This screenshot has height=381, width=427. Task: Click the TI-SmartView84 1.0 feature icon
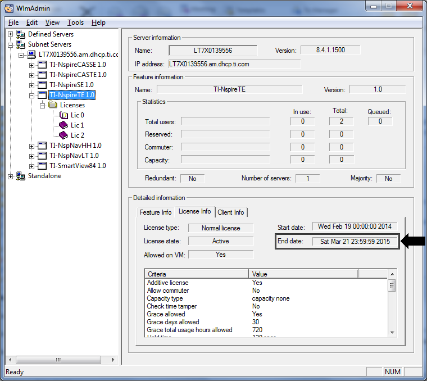(x=42, y=166)
